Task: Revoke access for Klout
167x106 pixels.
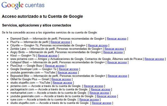Action: click(x=48, y=56)
